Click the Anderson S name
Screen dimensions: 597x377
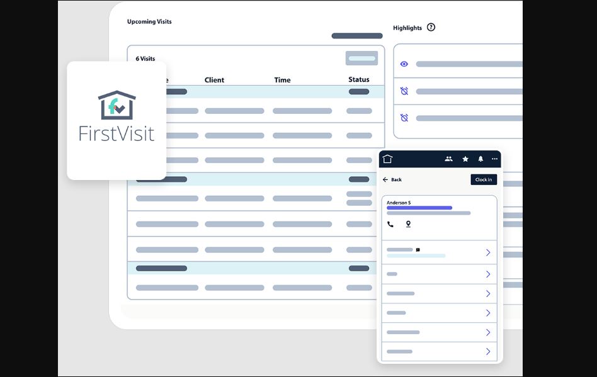(x=399, y=203)
